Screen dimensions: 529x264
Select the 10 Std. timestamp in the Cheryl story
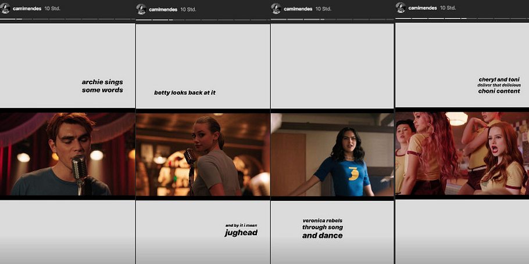[448, 8]
